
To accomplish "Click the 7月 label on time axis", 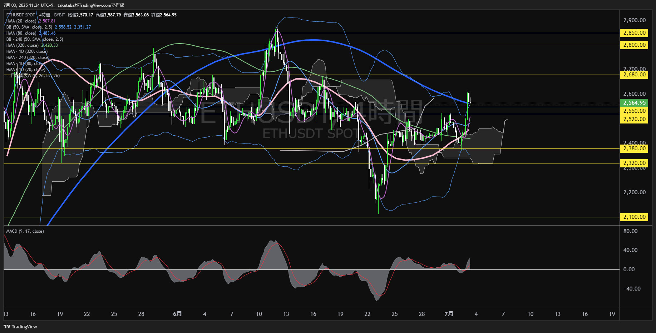I will 449,314.
